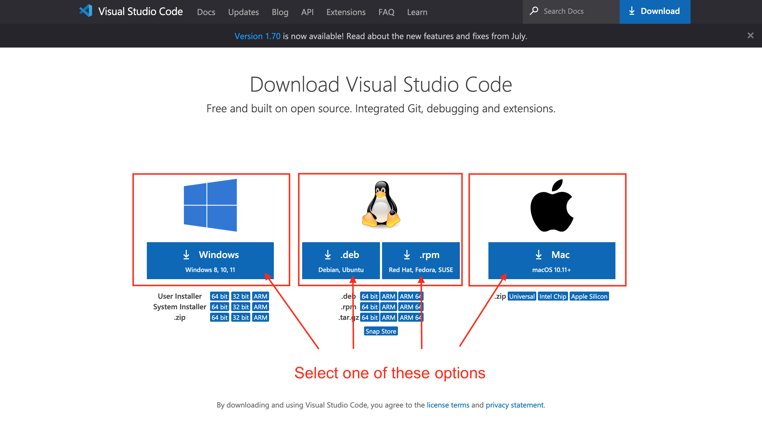Select the .deb row ARM link
The width and height of the screenshot is (762, 421).
pos(388,296)
